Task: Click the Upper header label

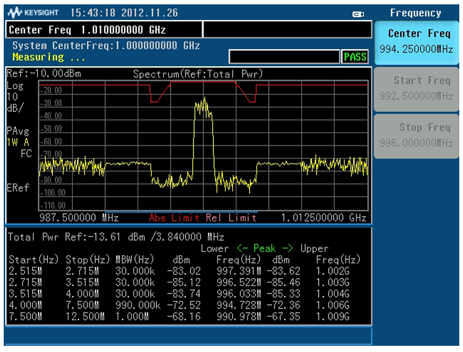Action: point(314,248)
